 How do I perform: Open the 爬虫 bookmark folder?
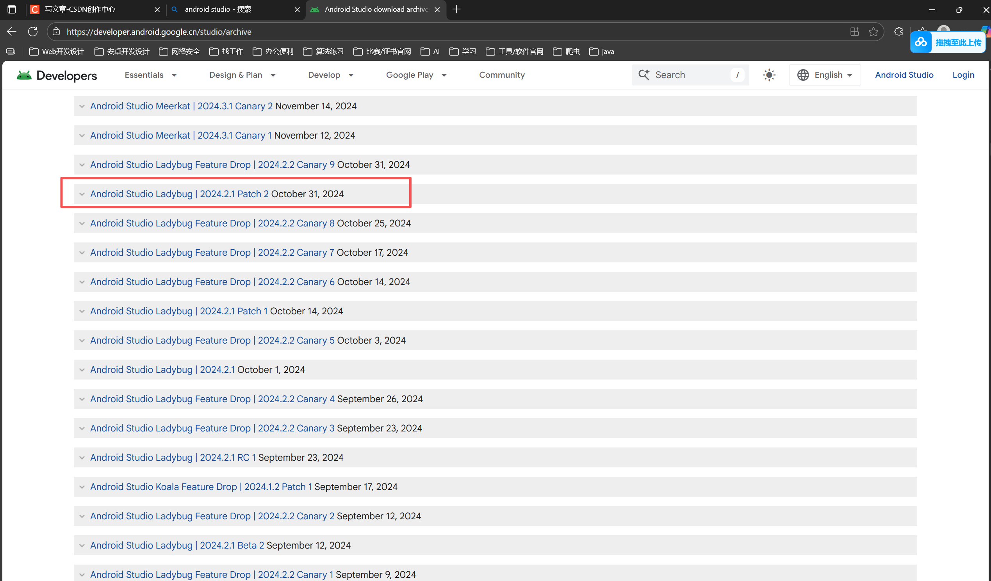[566, 52]
